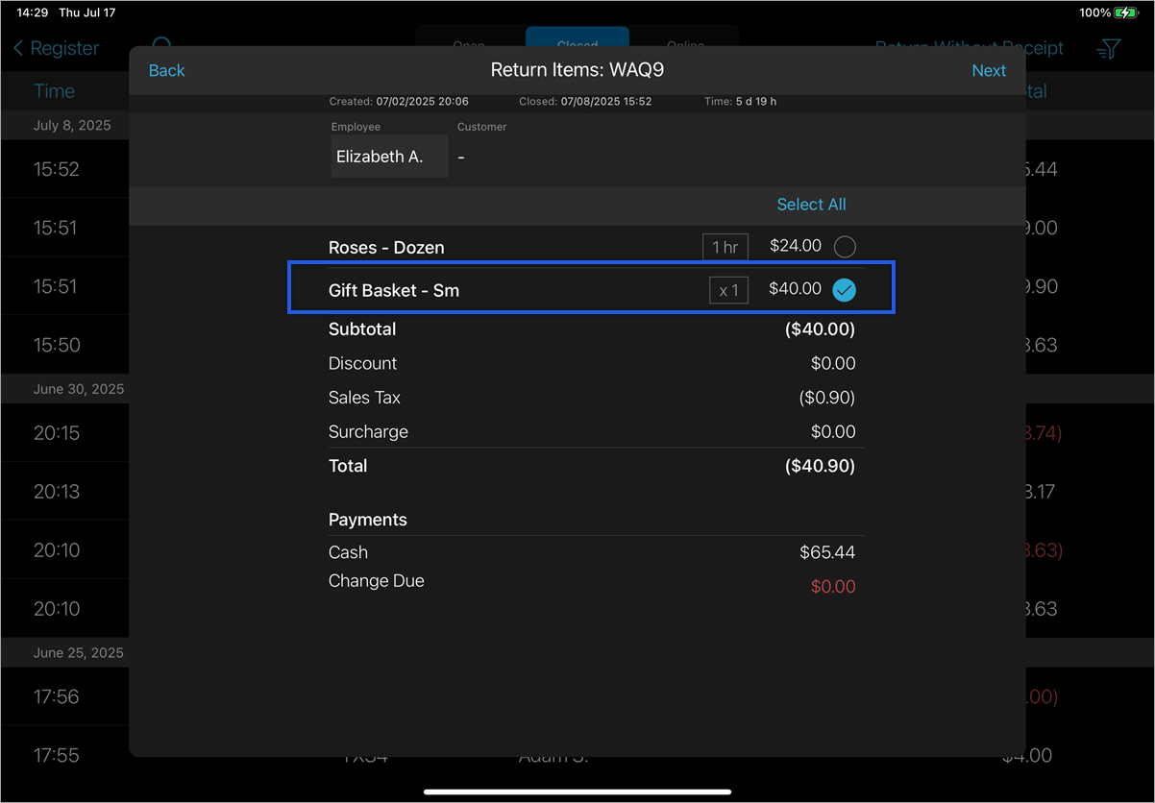Screen dimensions: 1155x803
Task: Tap the Time column header in background list
Action: (x=54, y=91)
